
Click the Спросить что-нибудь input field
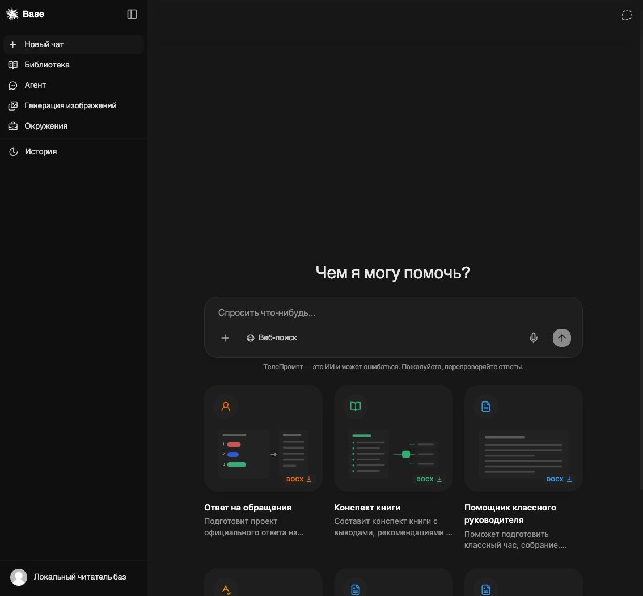tap(393, 313)
